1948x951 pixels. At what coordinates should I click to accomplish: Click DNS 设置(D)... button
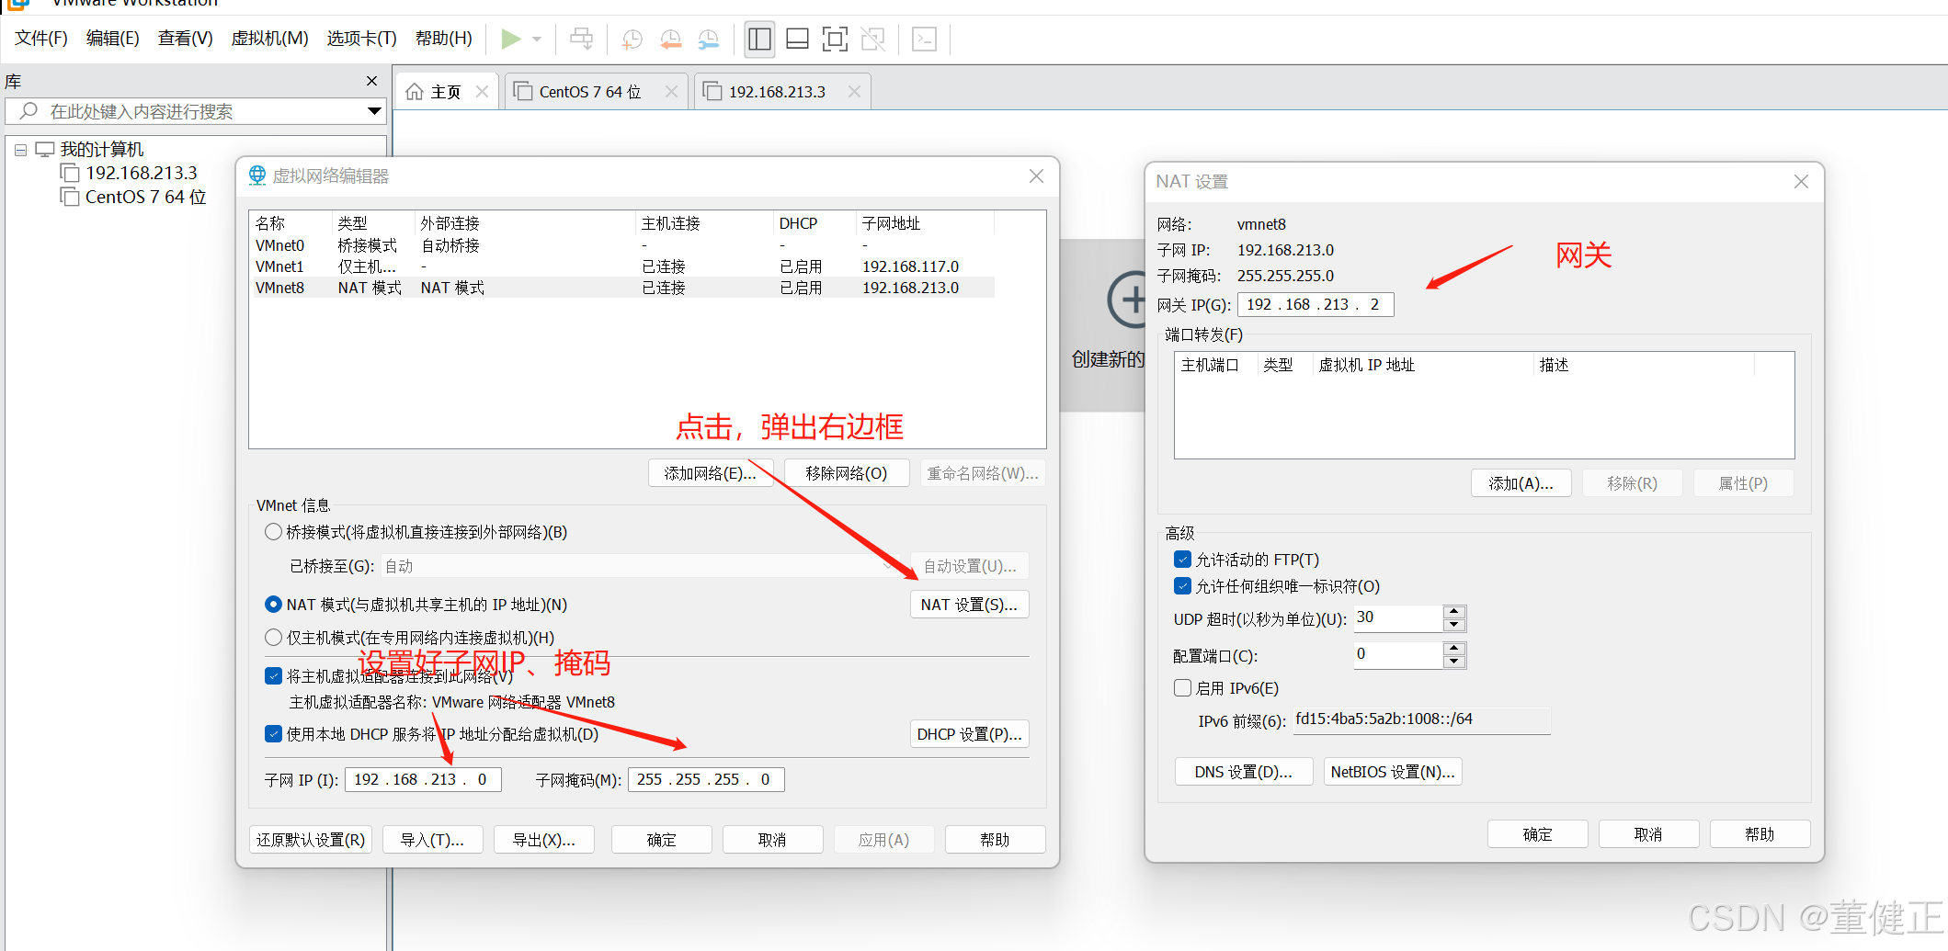pos(1243,772)
